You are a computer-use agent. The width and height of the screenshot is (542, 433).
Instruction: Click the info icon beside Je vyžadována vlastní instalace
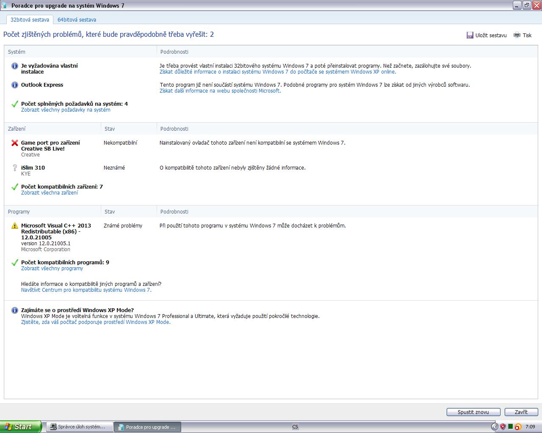tap(15, 66)
